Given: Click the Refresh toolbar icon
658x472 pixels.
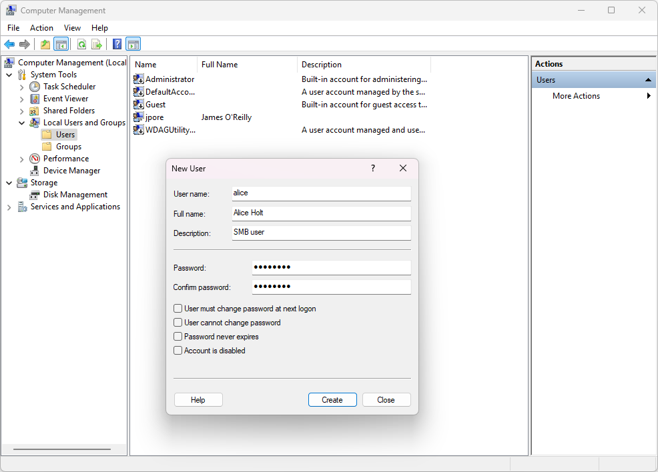Looking at the screenshot, I should click(82, 44).
